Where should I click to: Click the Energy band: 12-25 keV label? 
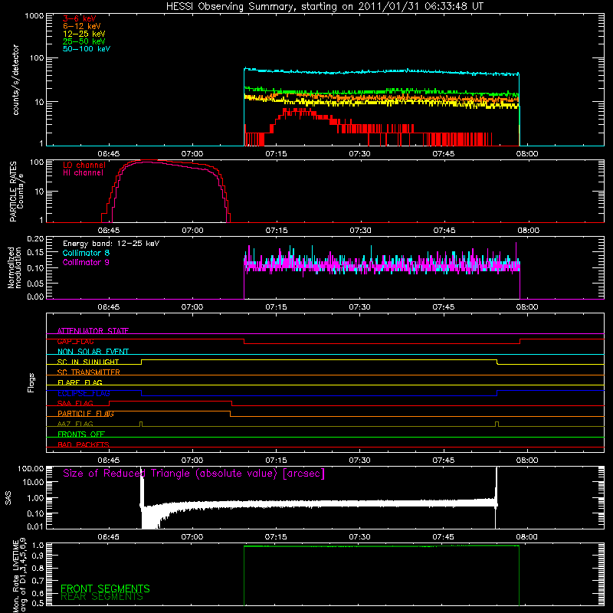click(x=111, y=244)
